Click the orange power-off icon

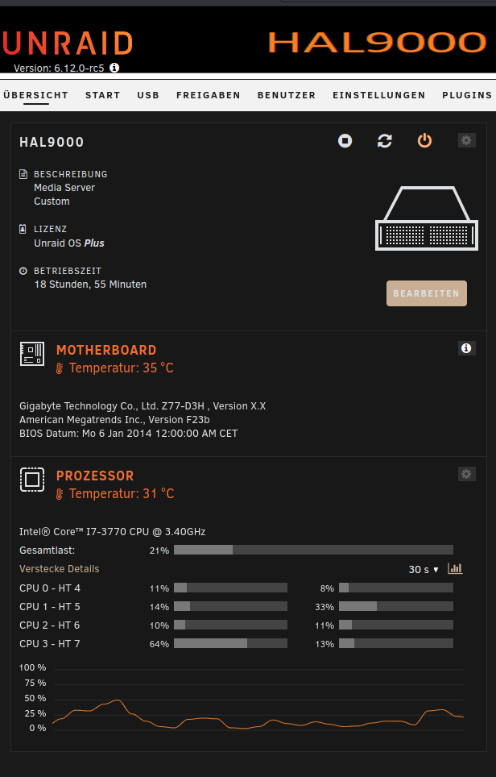coord(424,141)
